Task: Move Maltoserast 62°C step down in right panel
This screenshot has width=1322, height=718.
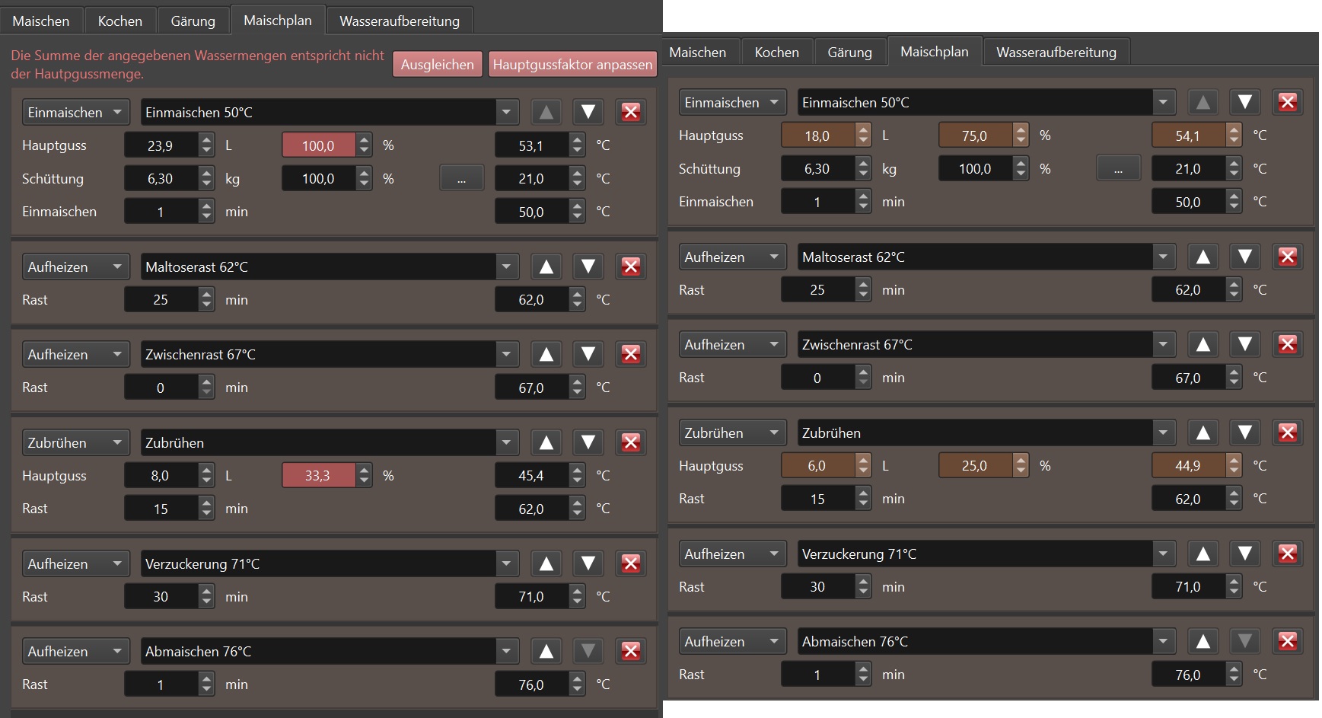Action: click(1244, 257)
